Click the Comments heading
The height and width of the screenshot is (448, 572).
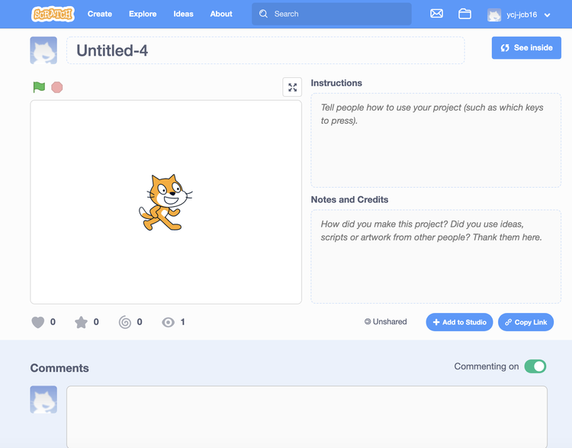tap(59, 368)
